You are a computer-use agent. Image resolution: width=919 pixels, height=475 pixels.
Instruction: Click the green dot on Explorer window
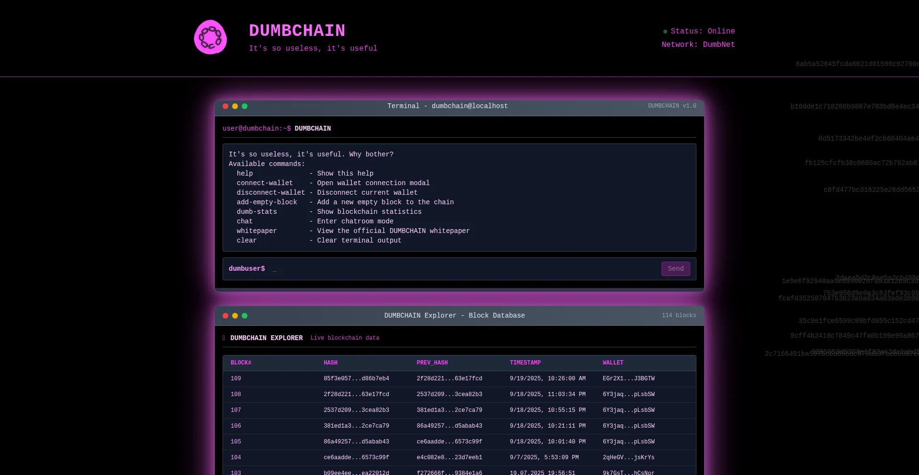(x=245, y=316)
